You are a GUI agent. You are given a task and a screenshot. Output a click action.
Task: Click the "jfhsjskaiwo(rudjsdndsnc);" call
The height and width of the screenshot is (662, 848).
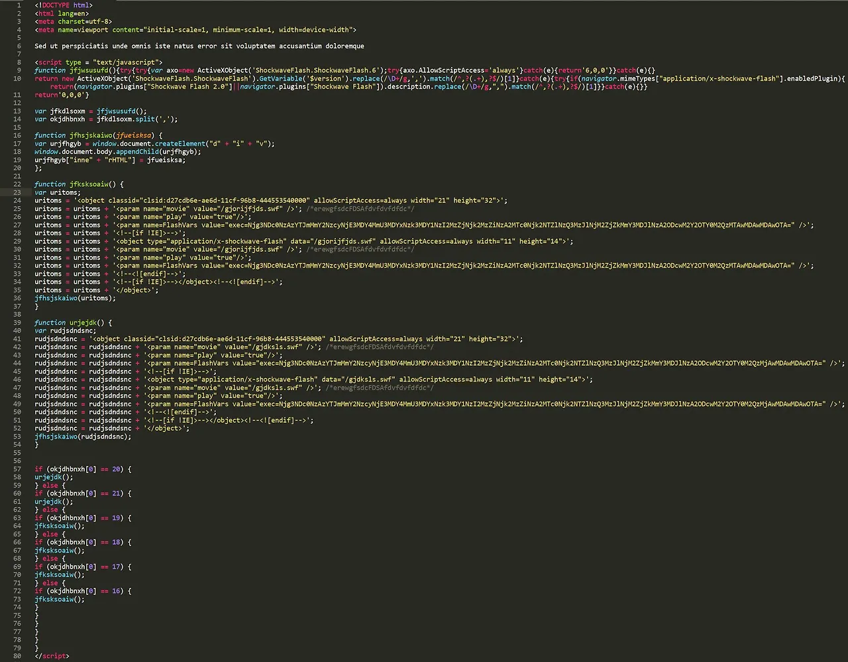tap(83, 437)
